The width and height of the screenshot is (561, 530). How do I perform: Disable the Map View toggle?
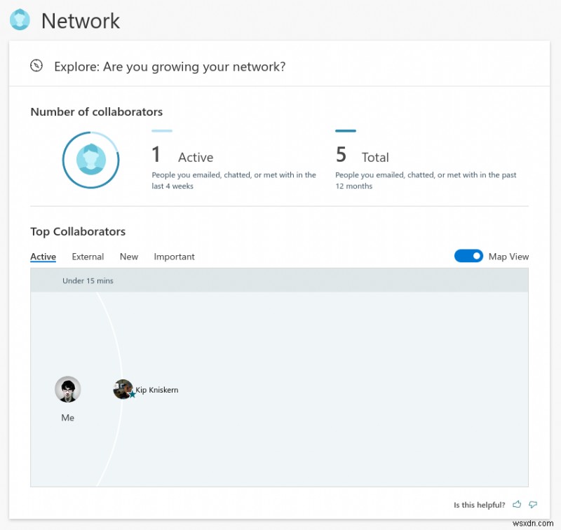click(x=468, y=256)
